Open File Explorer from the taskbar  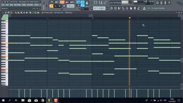pos(23,100)
